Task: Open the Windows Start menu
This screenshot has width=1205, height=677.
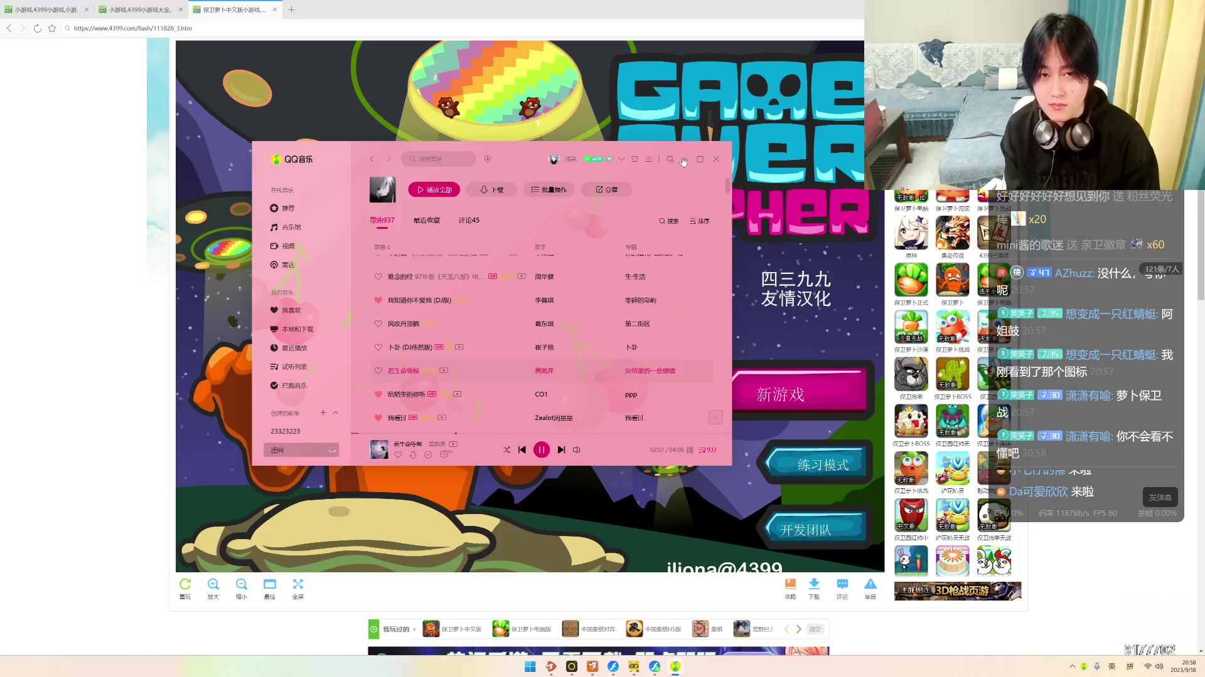Action: 530,666
